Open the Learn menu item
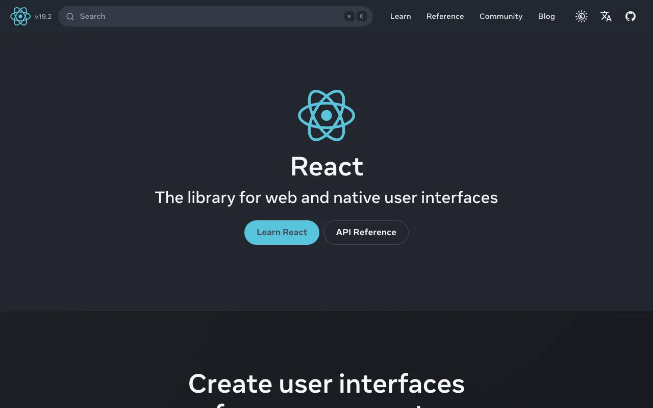 click(x=400, y=16)
